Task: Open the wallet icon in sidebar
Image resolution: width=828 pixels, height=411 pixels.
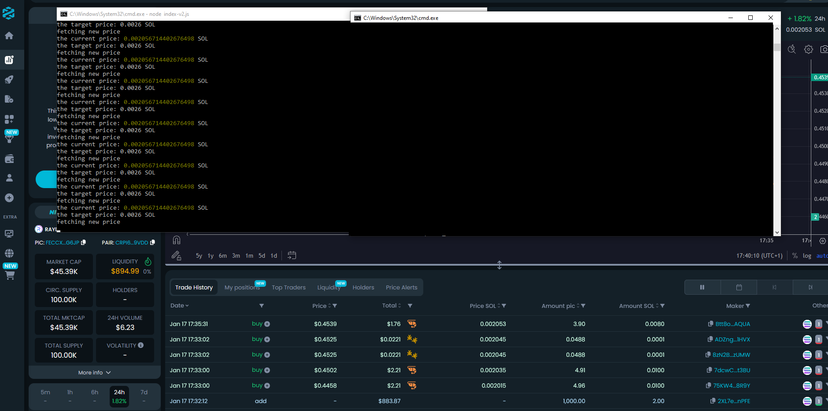Action: 9,159
